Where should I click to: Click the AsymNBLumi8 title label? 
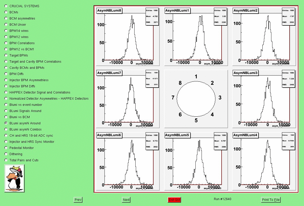coord(109,11)
